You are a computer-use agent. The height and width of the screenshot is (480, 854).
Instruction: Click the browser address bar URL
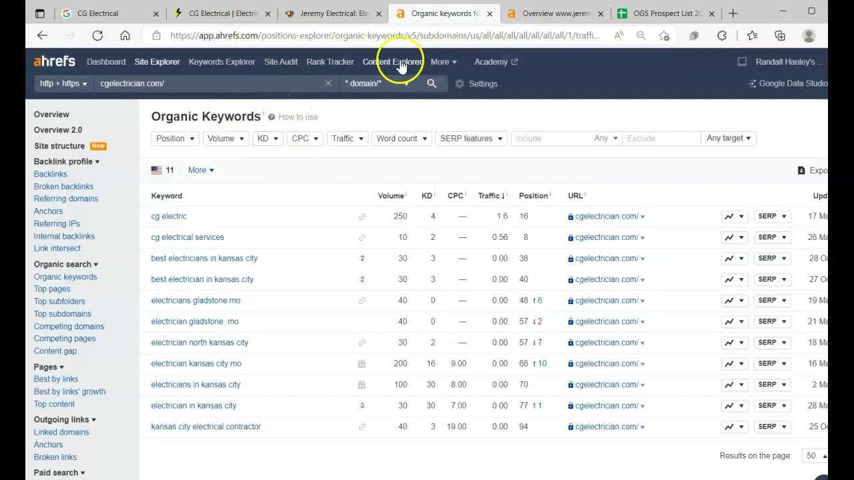[x=385, y=35]
